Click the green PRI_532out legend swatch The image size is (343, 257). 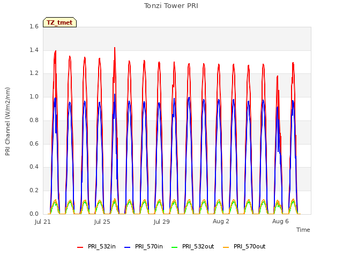click(175, 247)
